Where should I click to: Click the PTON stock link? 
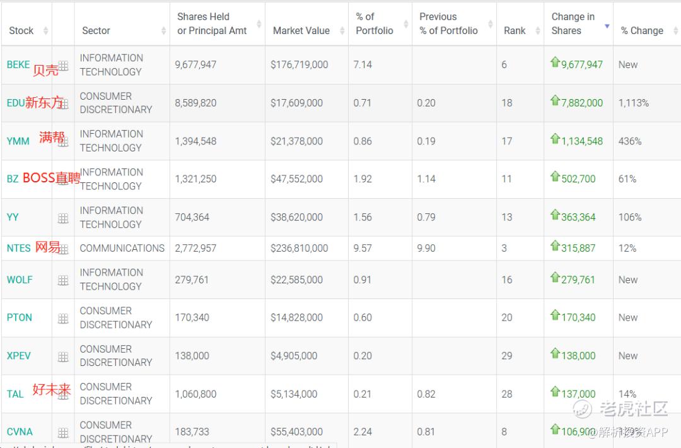pos(19,317)
